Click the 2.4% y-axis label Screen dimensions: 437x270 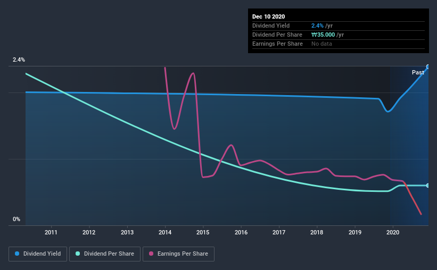[x=19, y=60]
